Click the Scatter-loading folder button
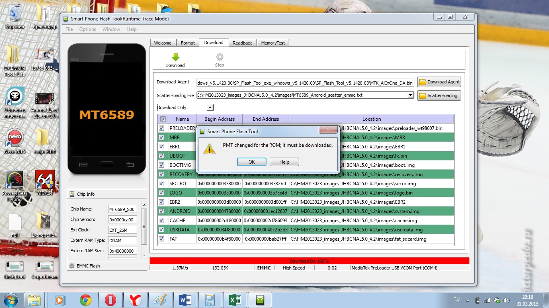The image size is (549, 308). (x=439, y=95)
